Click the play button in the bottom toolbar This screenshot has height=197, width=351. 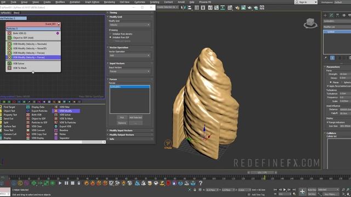point(60,183)
